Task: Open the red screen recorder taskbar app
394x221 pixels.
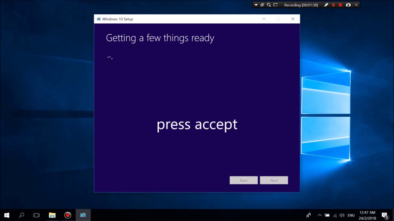Action: [x=67, y=215]
